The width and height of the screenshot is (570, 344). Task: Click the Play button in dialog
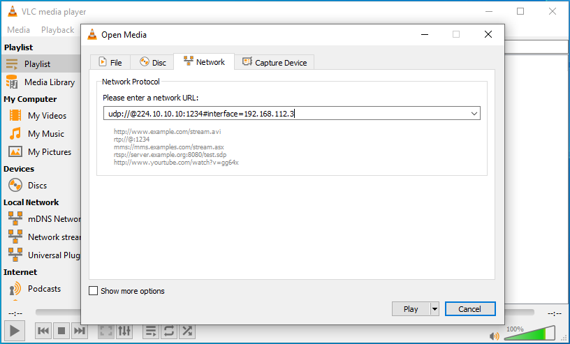(411, 309)
